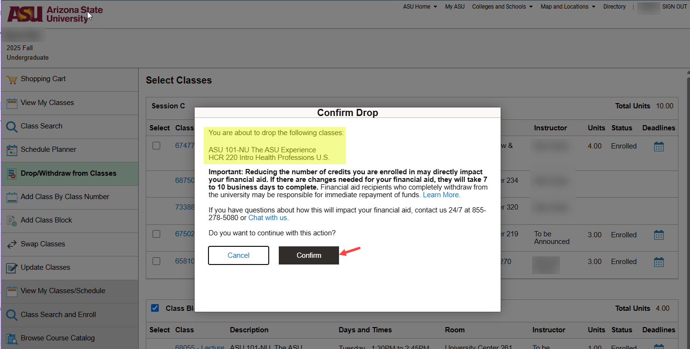Uncheck the Class Block checkbox
The image size is (690, 349).
tap(155, 308)
